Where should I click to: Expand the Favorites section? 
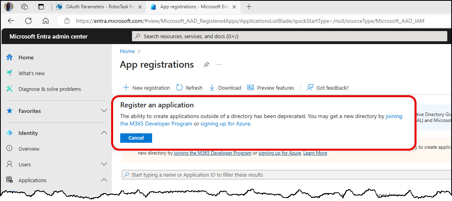[x=104, y=111]
